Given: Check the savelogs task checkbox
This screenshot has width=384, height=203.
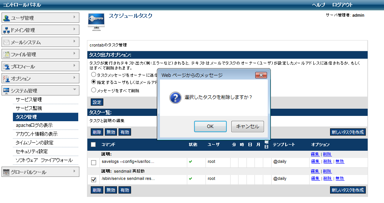Looking at the screenshot, I should coord(94,162).
